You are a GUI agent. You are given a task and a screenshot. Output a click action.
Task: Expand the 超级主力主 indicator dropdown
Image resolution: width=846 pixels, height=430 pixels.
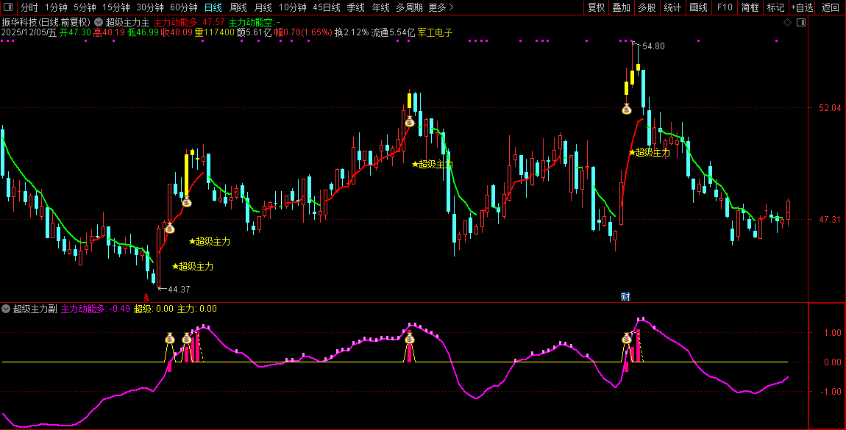(x=99, y=22)
